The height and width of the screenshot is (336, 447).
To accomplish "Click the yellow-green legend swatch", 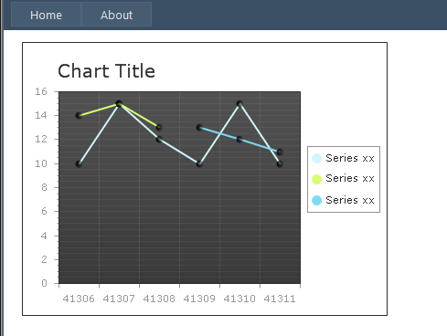I will tap(317, 179).
